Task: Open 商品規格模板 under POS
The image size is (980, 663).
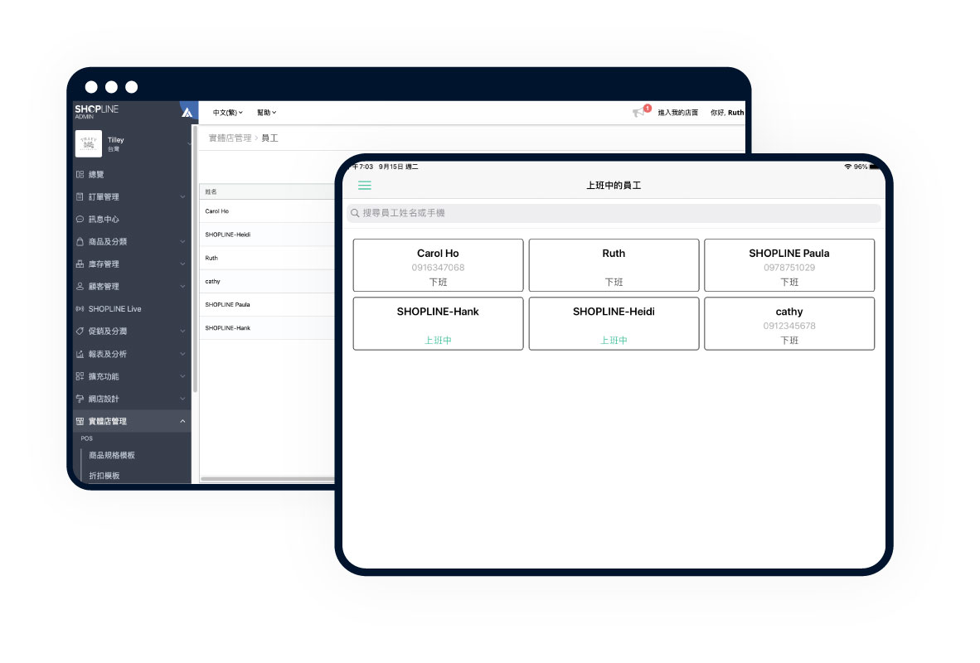Action: [112, 456]
